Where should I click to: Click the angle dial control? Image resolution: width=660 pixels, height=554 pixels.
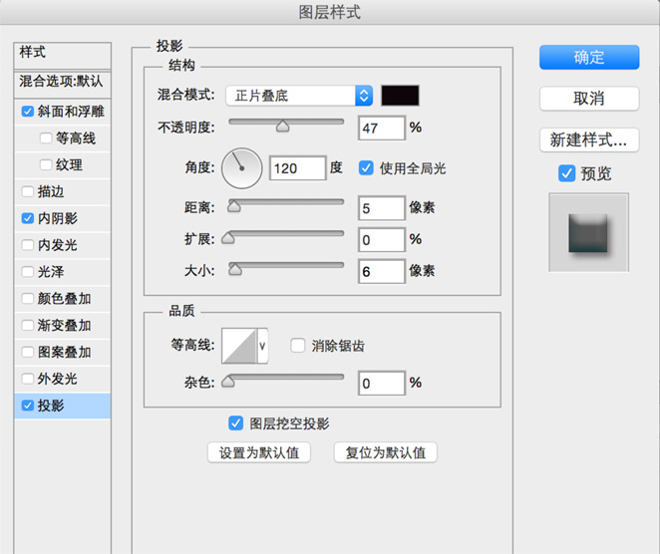(x=240, y=168)
